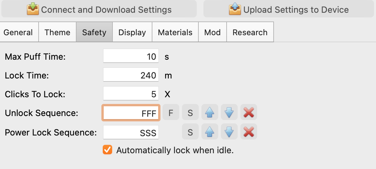Click the Lock Time input field

coord(131,75)
